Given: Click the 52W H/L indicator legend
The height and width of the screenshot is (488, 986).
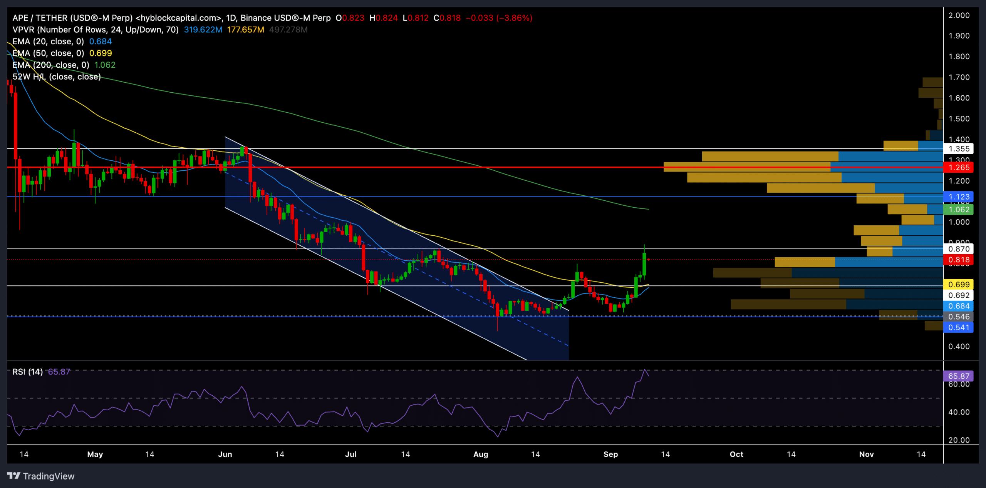Looking at the screenshot, I should (57, 77).
